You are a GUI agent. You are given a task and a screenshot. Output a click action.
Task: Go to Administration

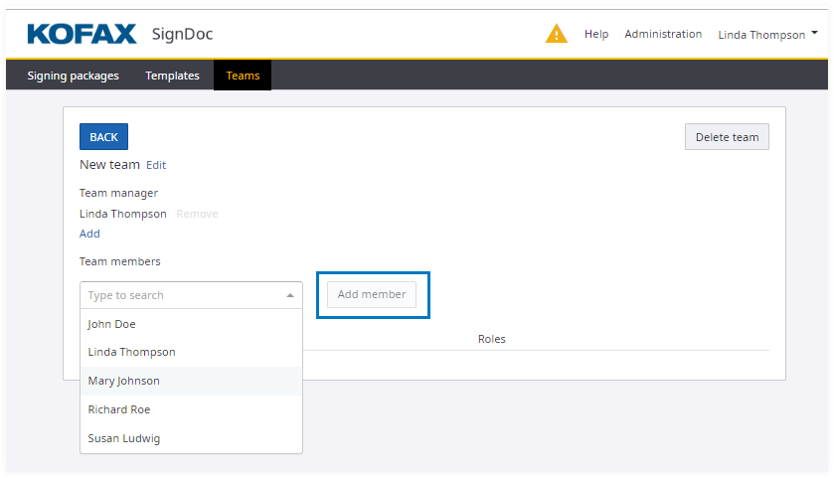[663, 34]
